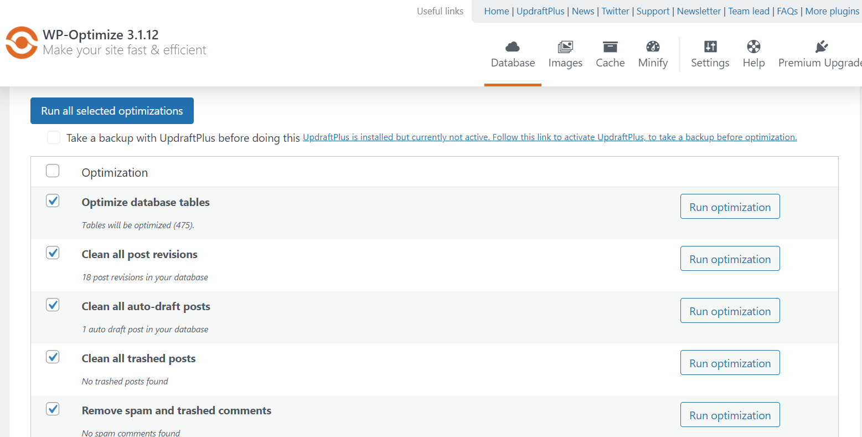Open the Database tab
The height and width of the screenshot is (437, 862).
click(513, 55)
